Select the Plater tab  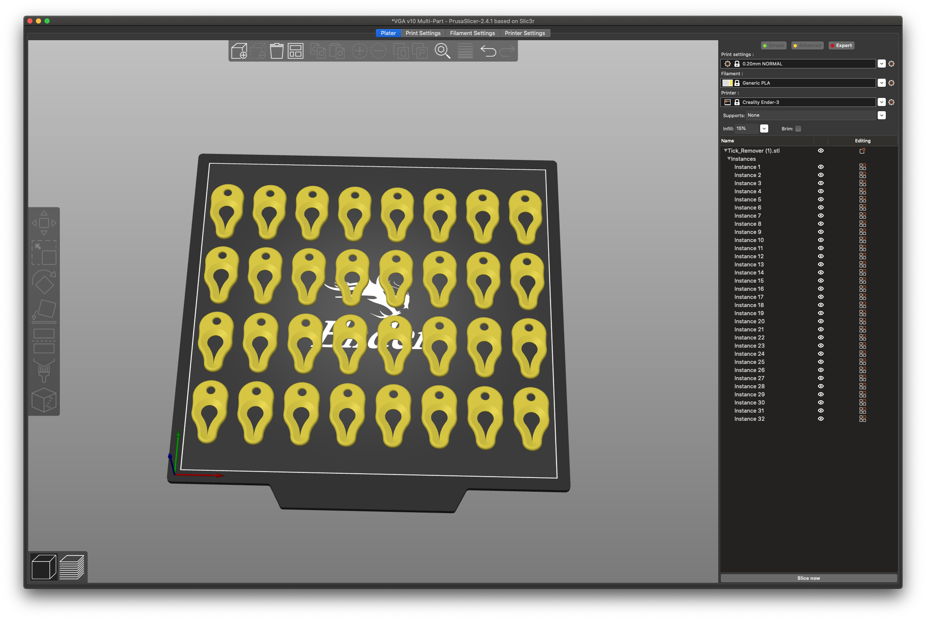click(388, 33)
